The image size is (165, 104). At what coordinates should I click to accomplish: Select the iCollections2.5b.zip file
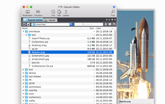(x=42, y=66)
